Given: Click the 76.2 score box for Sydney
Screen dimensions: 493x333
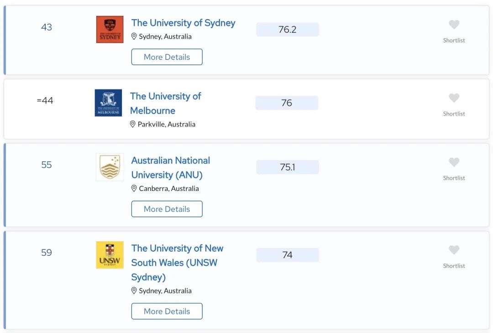Looking at the screenshot, I should [x=288, y=30].
